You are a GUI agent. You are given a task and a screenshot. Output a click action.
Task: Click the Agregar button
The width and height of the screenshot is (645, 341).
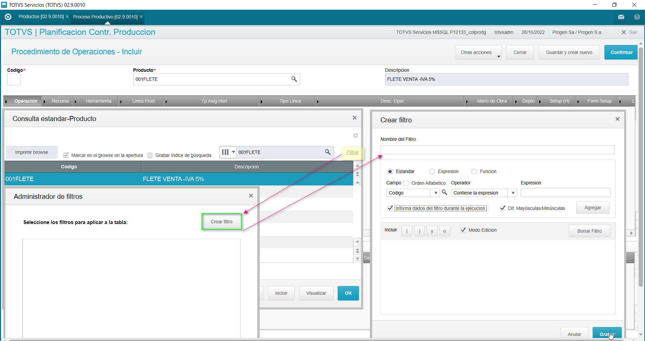point(593,208)
